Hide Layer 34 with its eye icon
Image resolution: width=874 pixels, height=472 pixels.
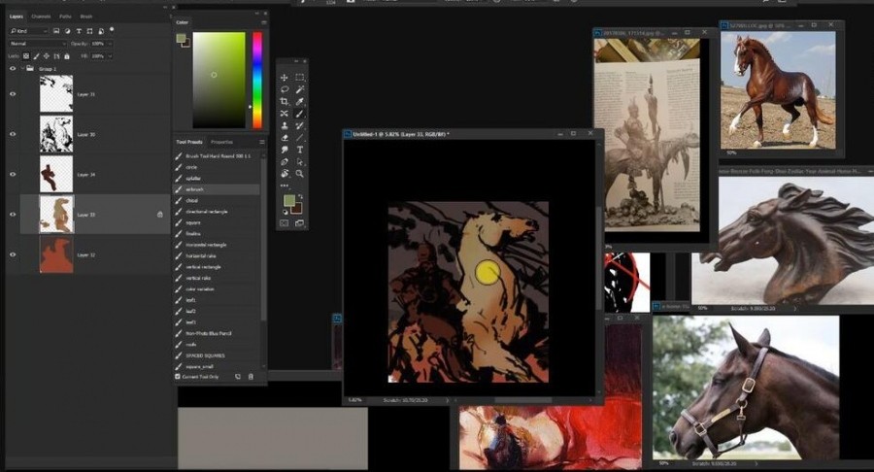[x=13, y=175]
